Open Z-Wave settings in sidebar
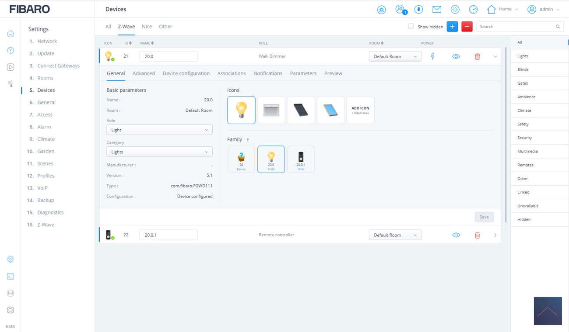The width and height of the screenshot is (569, 332). 46,225
